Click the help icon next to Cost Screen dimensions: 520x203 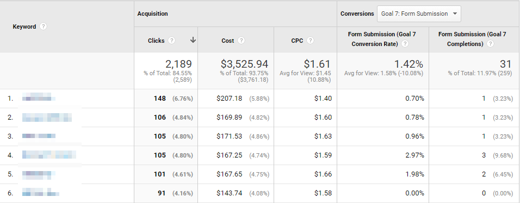coord(242,41)
